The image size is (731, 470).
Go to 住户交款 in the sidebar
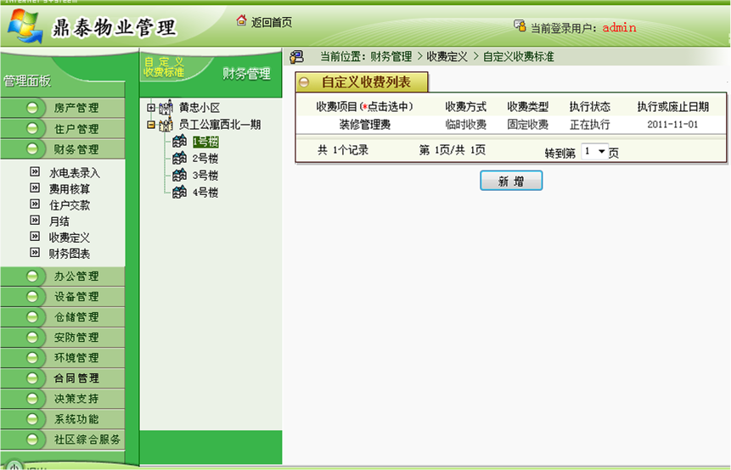point(69,205)
